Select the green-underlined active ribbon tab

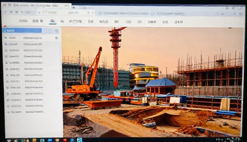click(52, 21)
